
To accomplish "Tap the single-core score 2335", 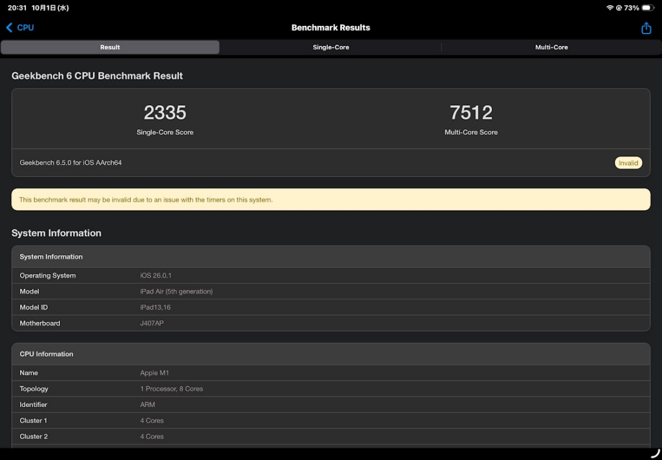I will click(x=165, y=113).
